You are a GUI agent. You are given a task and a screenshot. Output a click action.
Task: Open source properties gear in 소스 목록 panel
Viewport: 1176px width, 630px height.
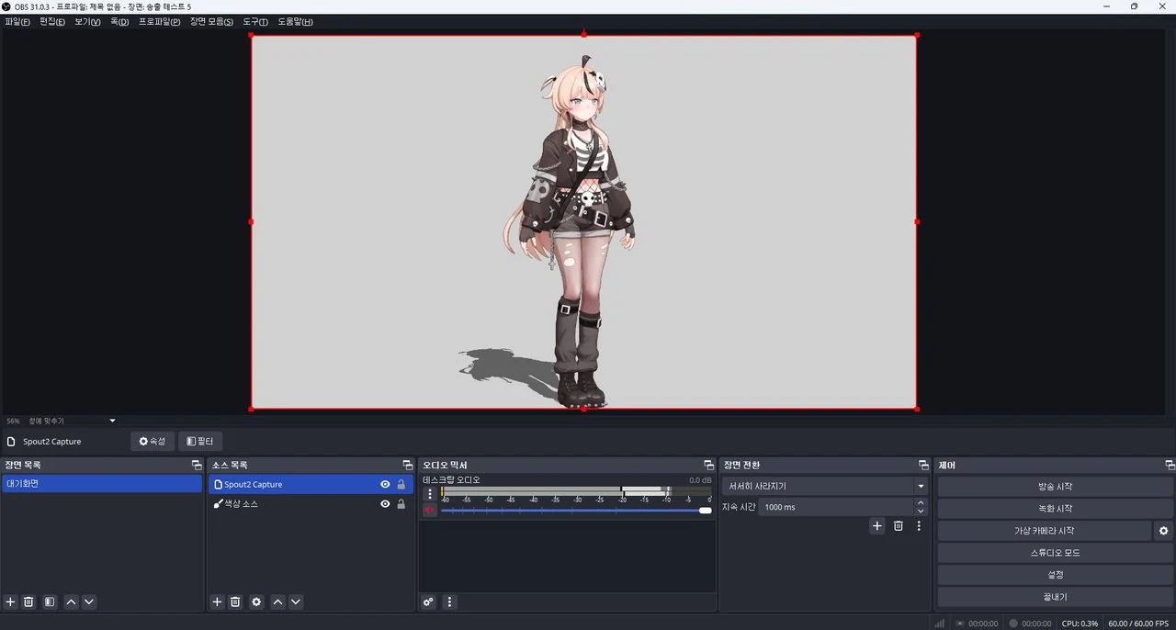[x=256, y=602]
